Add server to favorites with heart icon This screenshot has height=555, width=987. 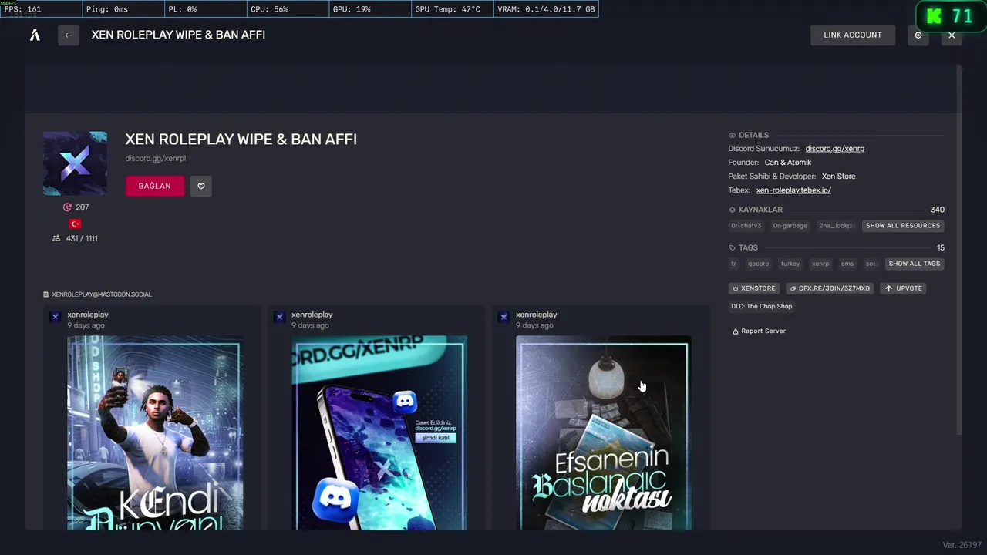201,186
